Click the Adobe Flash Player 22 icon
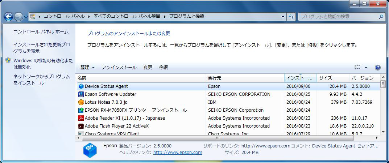This screenshot has height=163, width=389. (x=81, y=126)
